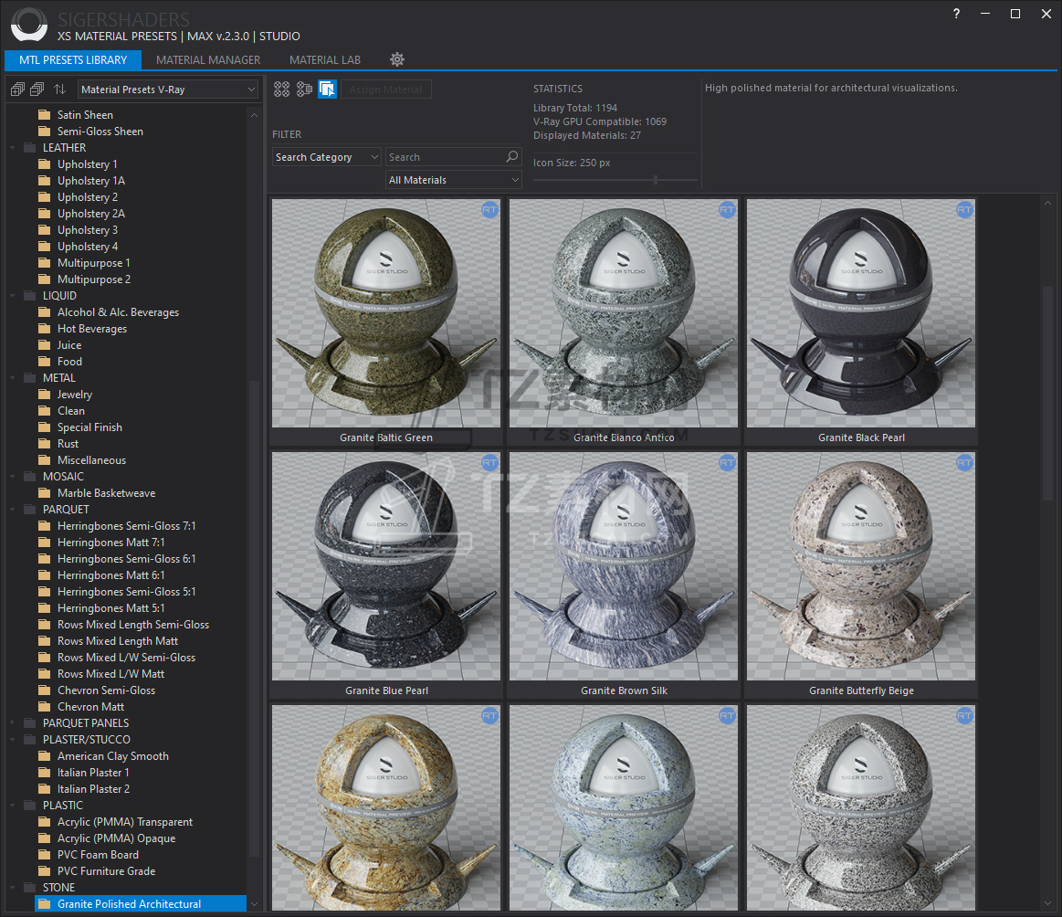Viewport: 1062px width, 917px height.
Task: Open the Material Manager tab
Action: [208, 59]
